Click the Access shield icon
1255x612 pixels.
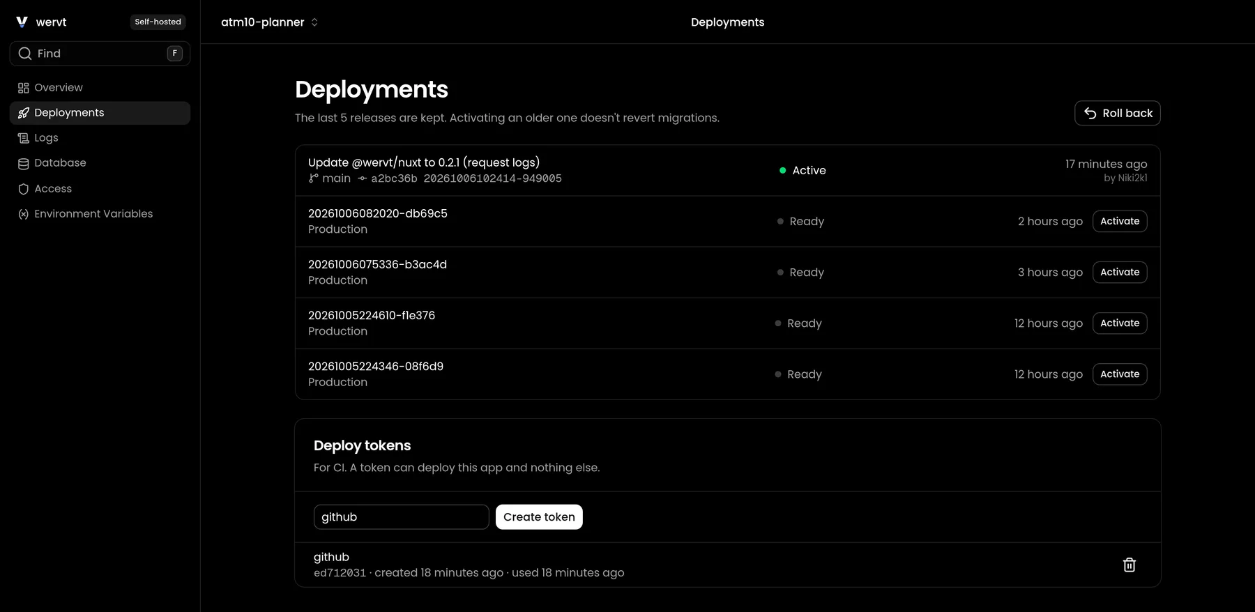23,189
